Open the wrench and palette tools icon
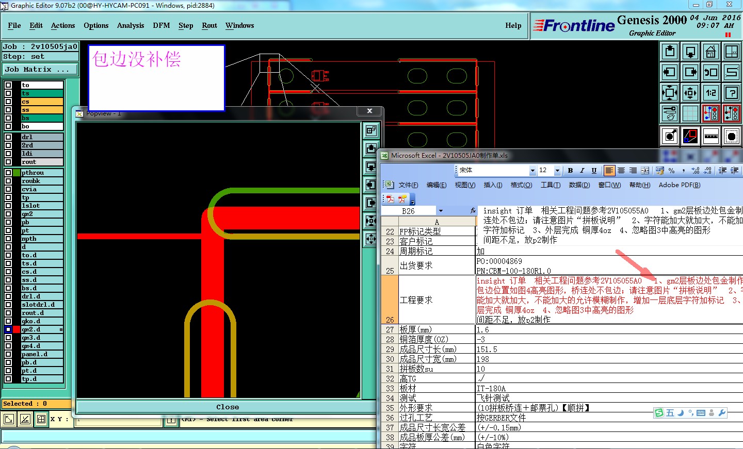The height and width of the screenshot is (449, 743). pyautogui.click(x=670, y=113)
